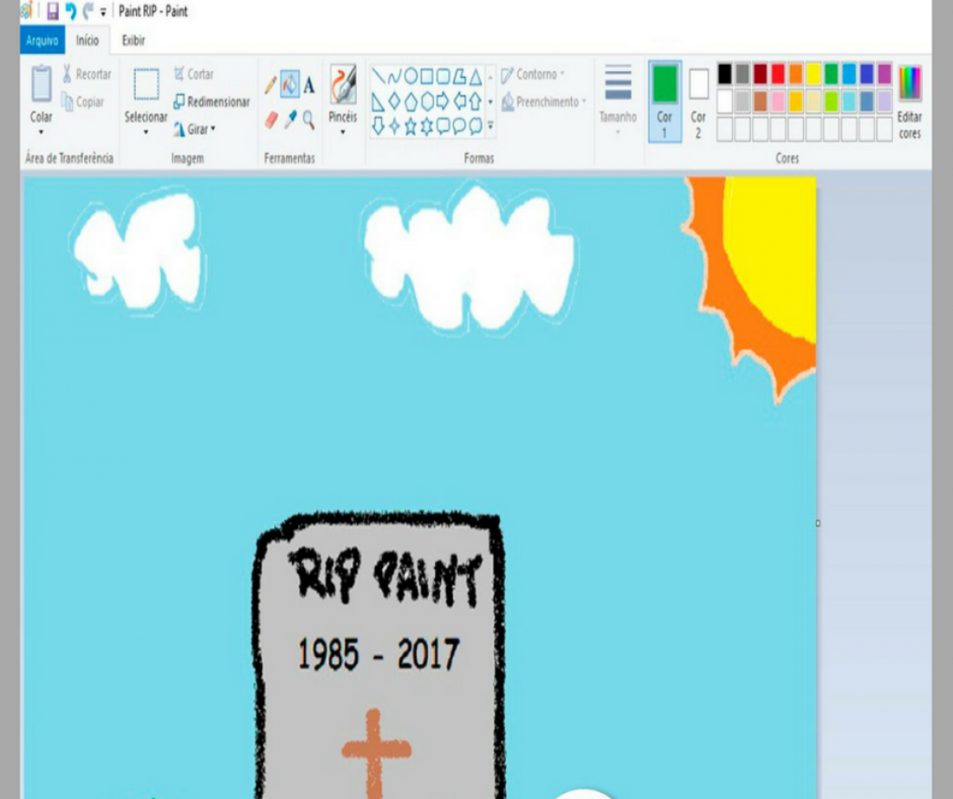Choose the Selecionar rectangle tool

[146, 84]
